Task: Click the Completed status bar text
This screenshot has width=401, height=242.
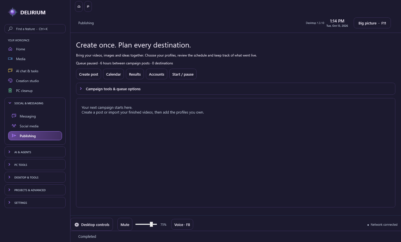Action: [x=87, y=236]
